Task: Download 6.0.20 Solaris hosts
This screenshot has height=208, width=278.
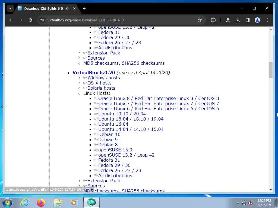Action: coord(101,88)
